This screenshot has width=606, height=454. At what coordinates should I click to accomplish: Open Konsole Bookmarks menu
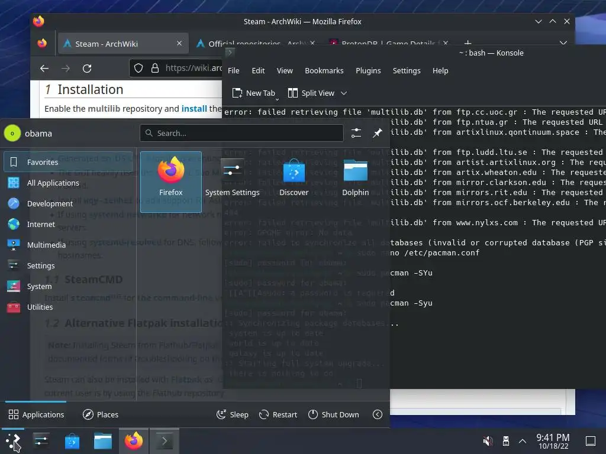(x=324, y=71)
